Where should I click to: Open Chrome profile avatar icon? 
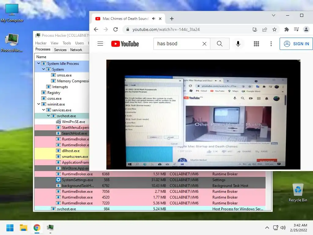306,30
